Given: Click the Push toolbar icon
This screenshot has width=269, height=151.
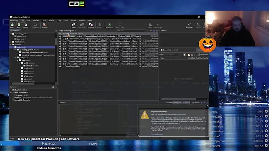Looking at the screenshot, I should pos(25,25).
